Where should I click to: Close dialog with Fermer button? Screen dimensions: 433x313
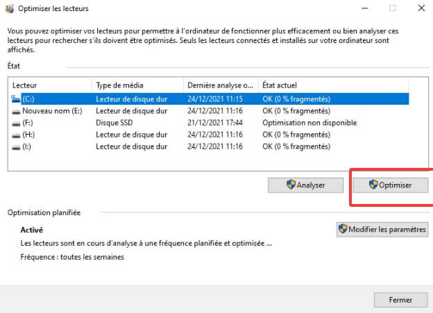[400, 300]
